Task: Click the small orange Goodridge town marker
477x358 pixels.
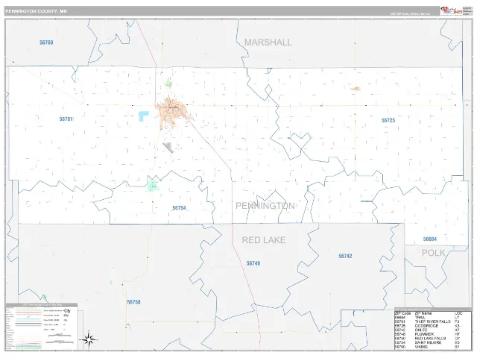Action: [x=357, y=89]
